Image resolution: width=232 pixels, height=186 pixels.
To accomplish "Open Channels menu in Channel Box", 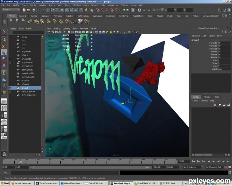I will pyautogui.click(x=196, y=36).
